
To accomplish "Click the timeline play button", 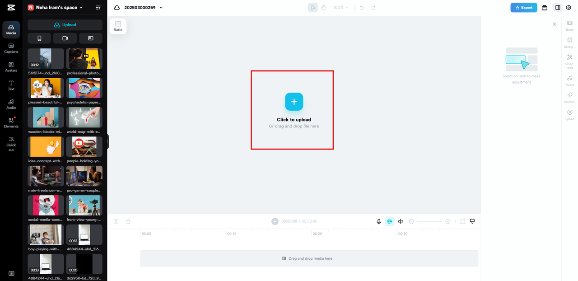I will [275, 221].
